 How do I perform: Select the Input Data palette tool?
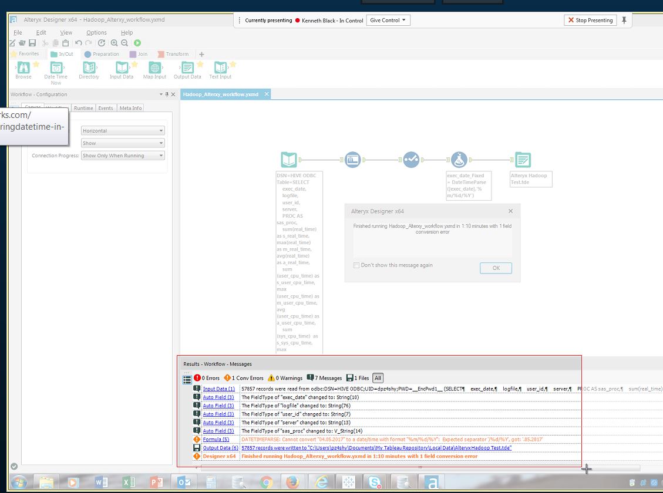tap(122, 70)
